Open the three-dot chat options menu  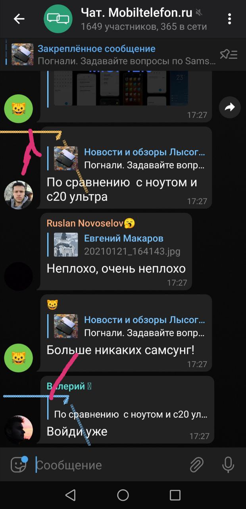230,19
